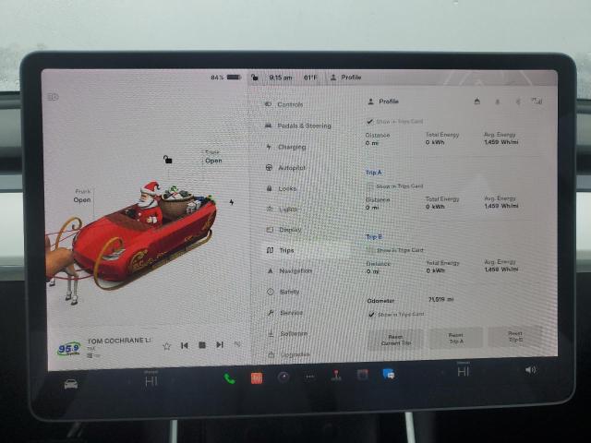Screen dimensions: 591x443
Task: Click Reset Current Trip button
Action: (395, 340)
